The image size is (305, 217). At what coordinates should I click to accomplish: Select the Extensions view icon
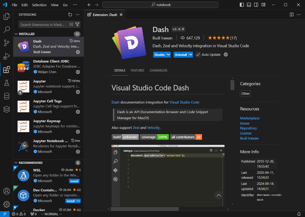click(6, 70)
